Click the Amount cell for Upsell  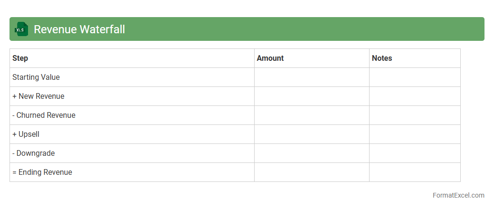312,134
